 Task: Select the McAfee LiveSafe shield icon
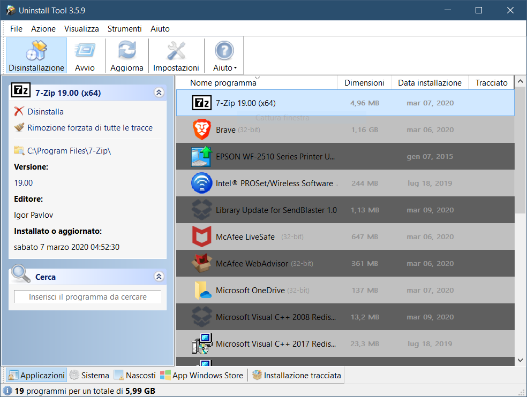(202, 236)
